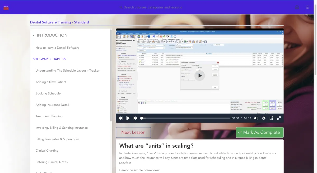Viewport: 317px width, 173px height.
Task: Click the video progress seek bar
Action: coord(185,118)
